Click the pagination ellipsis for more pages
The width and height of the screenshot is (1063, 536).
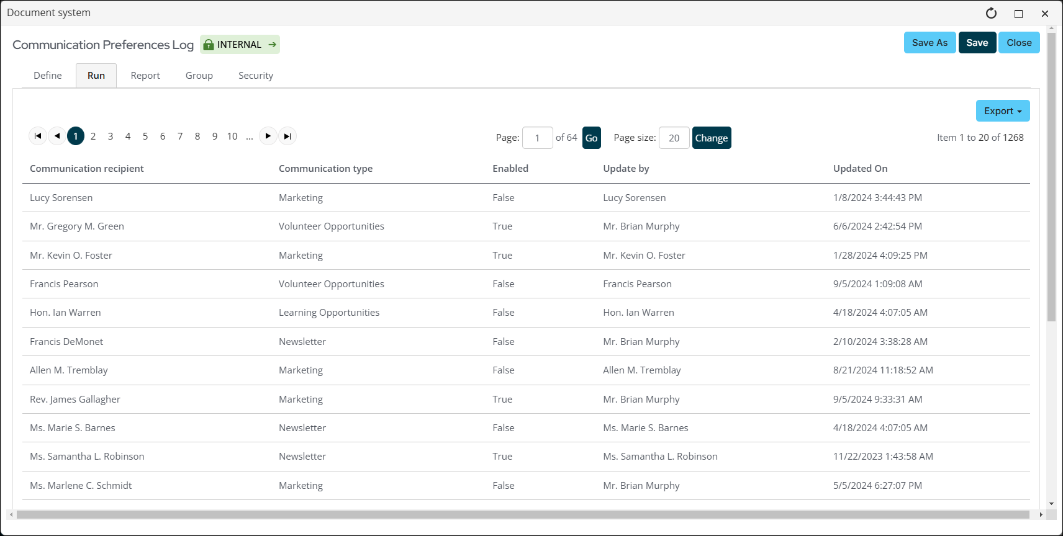[x=250, y=136]
